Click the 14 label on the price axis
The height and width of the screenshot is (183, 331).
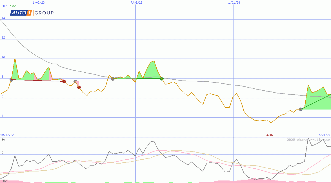3,18
